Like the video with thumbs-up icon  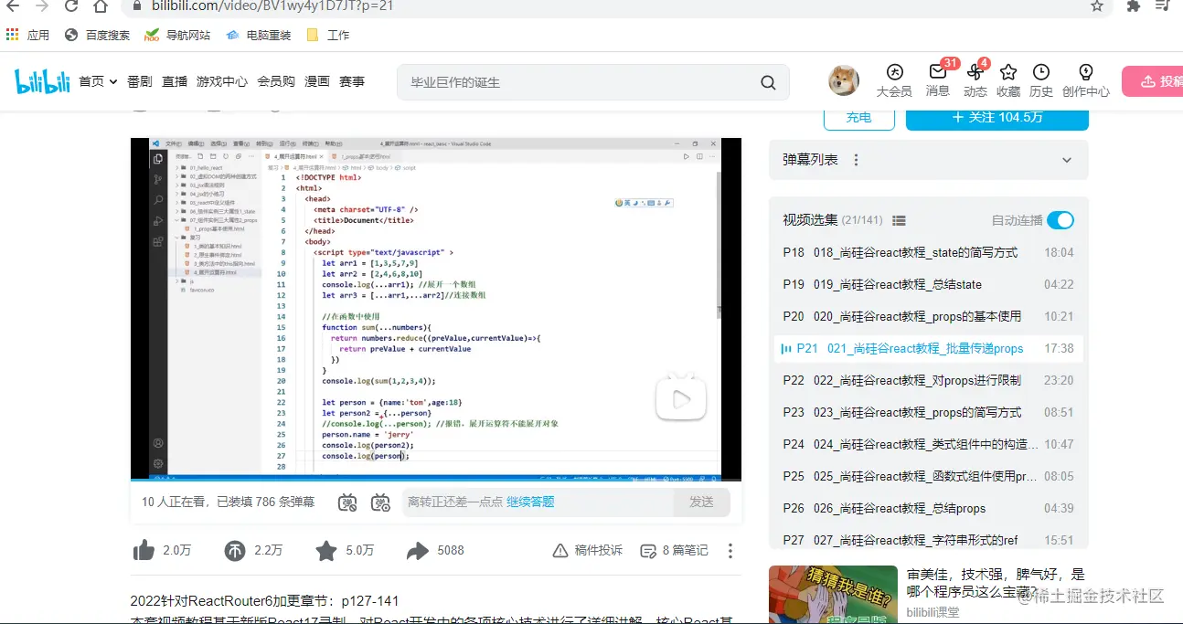click(144, 550)
